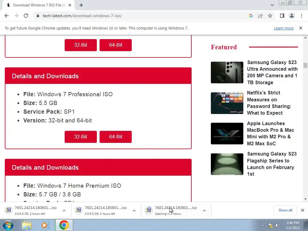Share this page icon
The width and height of the screenshot is (308, 231).
pos(260,16)
